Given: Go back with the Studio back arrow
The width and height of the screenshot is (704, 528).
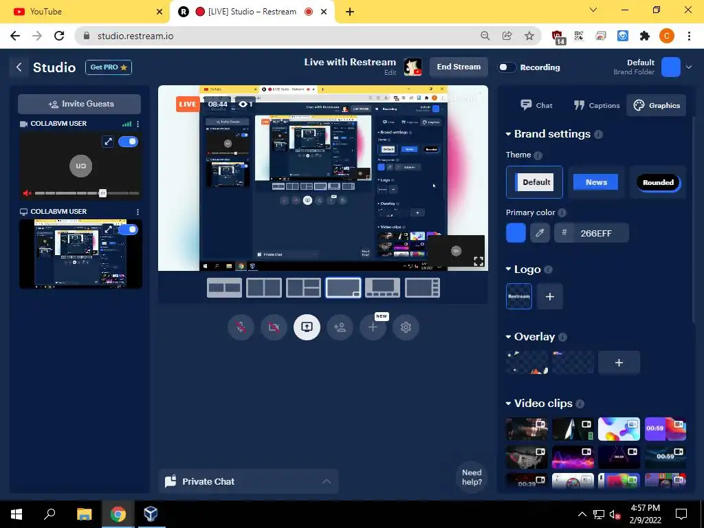Looking at the screenshot, I should point(19,67).
